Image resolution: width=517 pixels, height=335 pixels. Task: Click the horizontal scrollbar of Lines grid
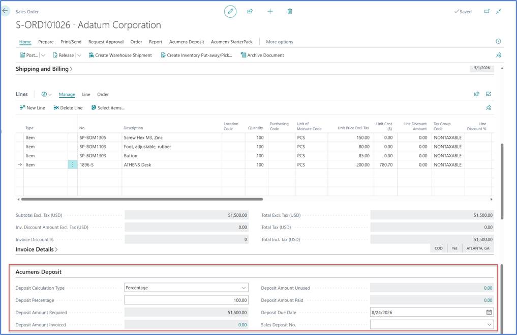[142, 199]
